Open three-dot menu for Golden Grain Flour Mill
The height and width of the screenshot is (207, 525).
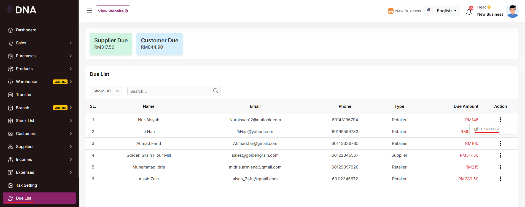tap(500, 155)
